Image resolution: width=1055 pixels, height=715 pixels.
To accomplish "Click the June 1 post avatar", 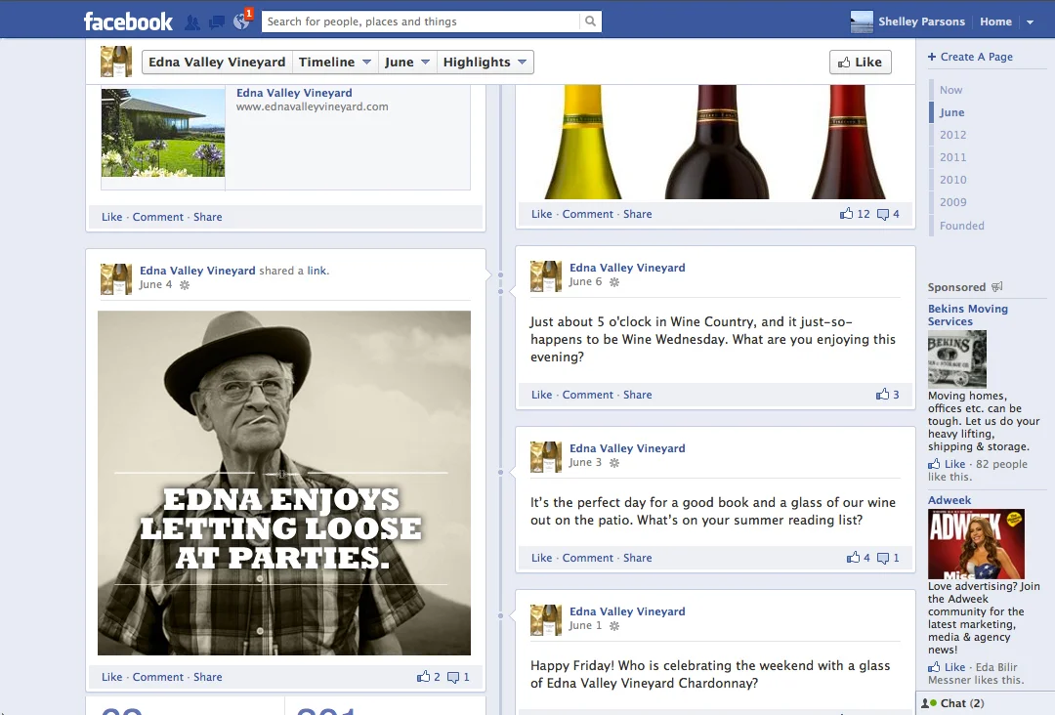I will (546, 619).
